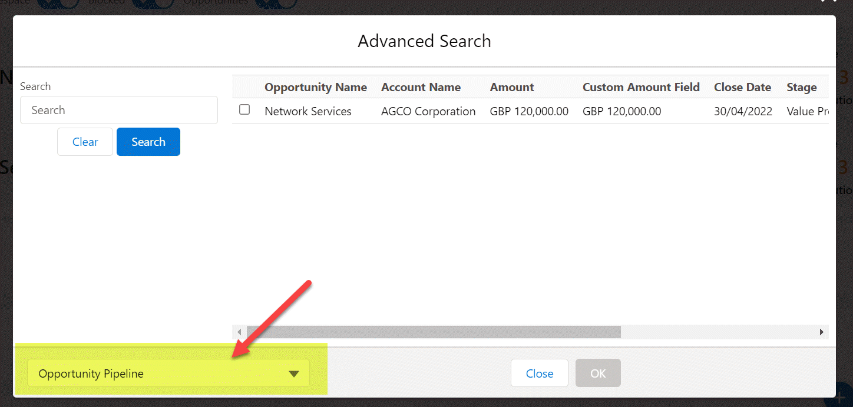
Task: Click the Opportunity Name column header
Action: pyautogui.click(x=315, y=87)
